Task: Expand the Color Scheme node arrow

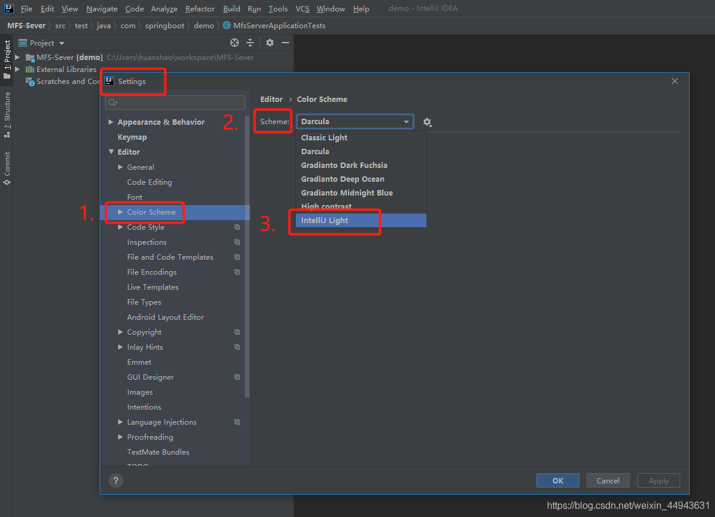Action: [121, 212]
